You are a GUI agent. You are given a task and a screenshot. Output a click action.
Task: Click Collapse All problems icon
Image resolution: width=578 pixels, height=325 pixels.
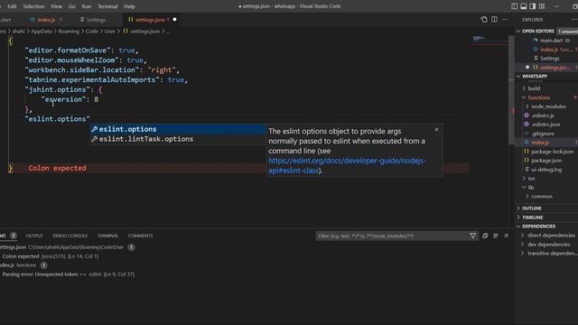tap(485, 236)
